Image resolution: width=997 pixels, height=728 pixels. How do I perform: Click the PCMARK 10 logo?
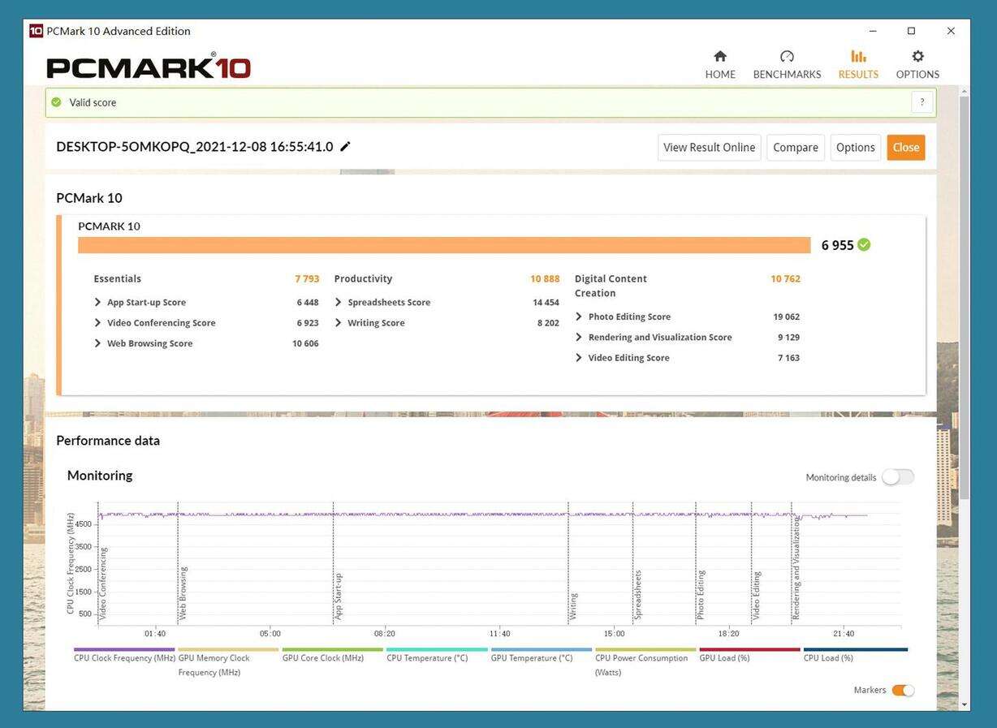click(x=149, y=67)
